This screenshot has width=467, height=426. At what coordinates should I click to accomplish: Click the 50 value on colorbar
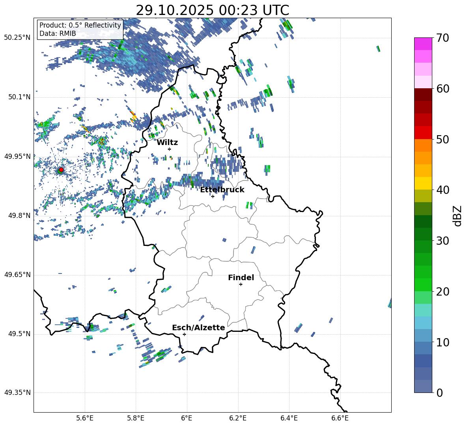[x=443, y=139]
